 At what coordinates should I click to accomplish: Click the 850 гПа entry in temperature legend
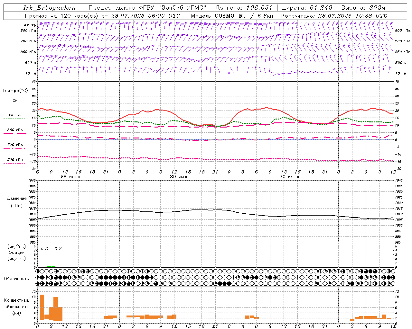15,130
